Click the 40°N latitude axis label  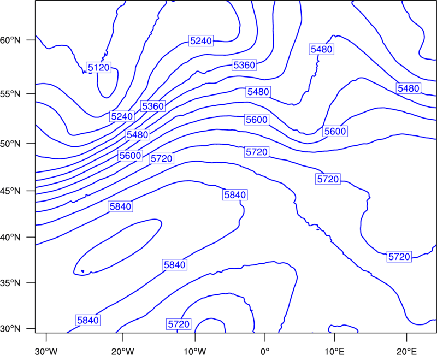coord(10,238)
